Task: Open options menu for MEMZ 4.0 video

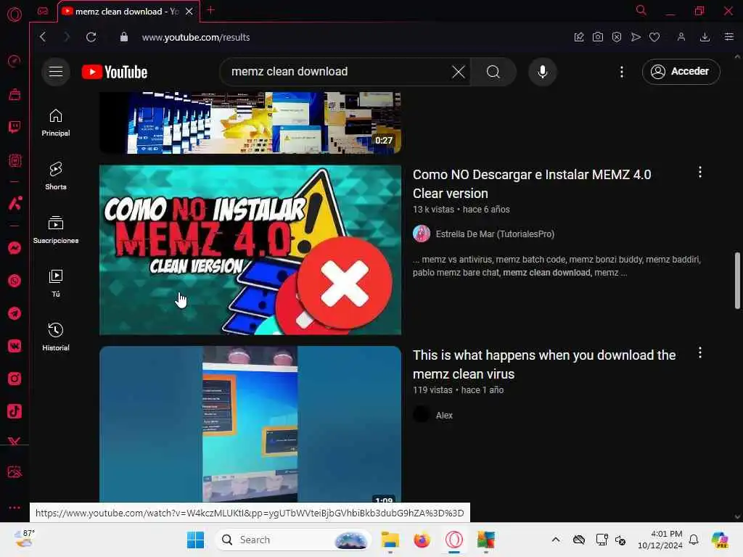Action: [x=700, y=173]
